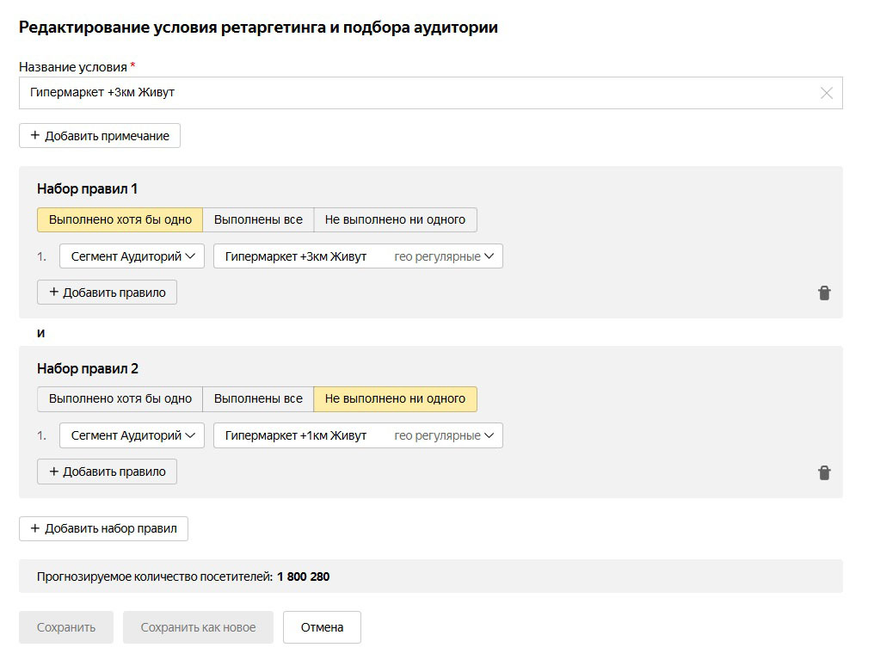874x666 pixels.
Task: Open 'Сегмент Аудиторий' dropdown in rule set 1
Action: point(132,256)
